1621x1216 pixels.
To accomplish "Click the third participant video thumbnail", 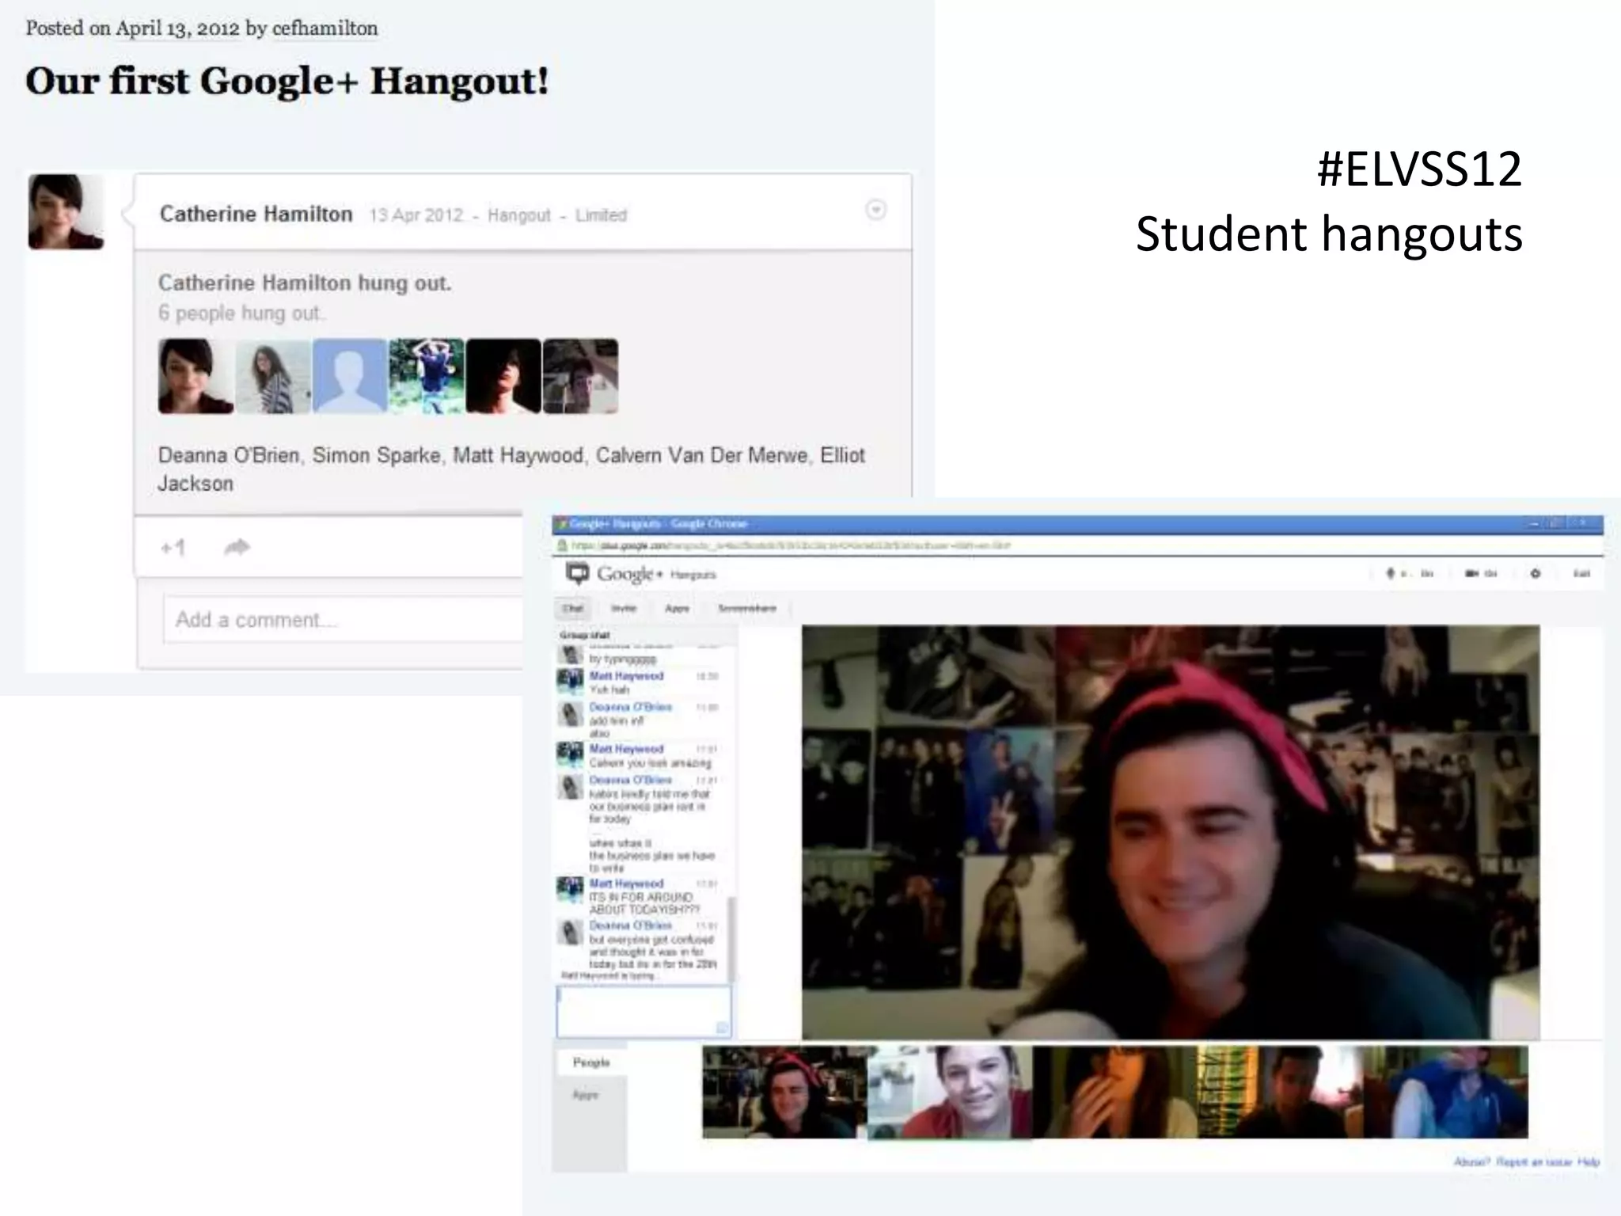I will coord(1115,1092).
